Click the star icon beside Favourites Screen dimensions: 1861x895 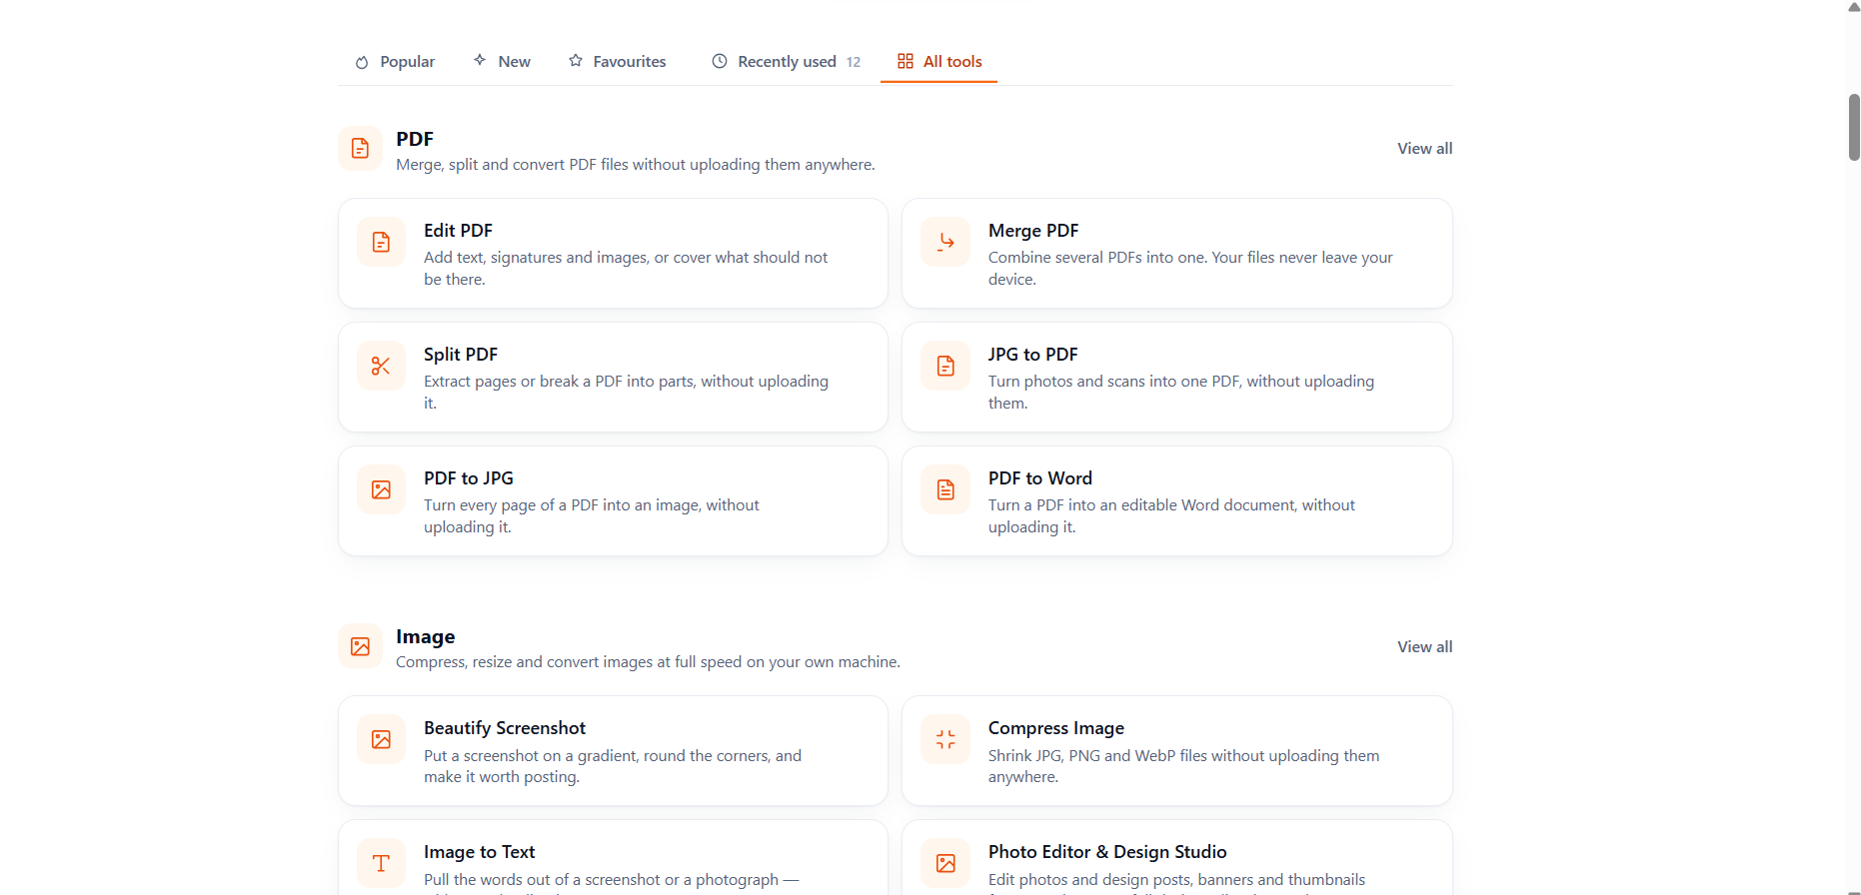click(x=576, y=61)
